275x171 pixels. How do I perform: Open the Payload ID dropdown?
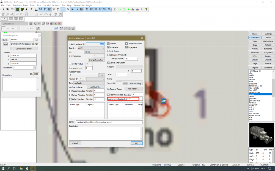click(x=95, y=79)
